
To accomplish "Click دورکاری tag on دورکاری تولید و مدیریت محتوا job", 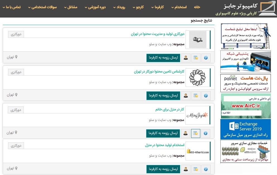I will coord(16,34).
